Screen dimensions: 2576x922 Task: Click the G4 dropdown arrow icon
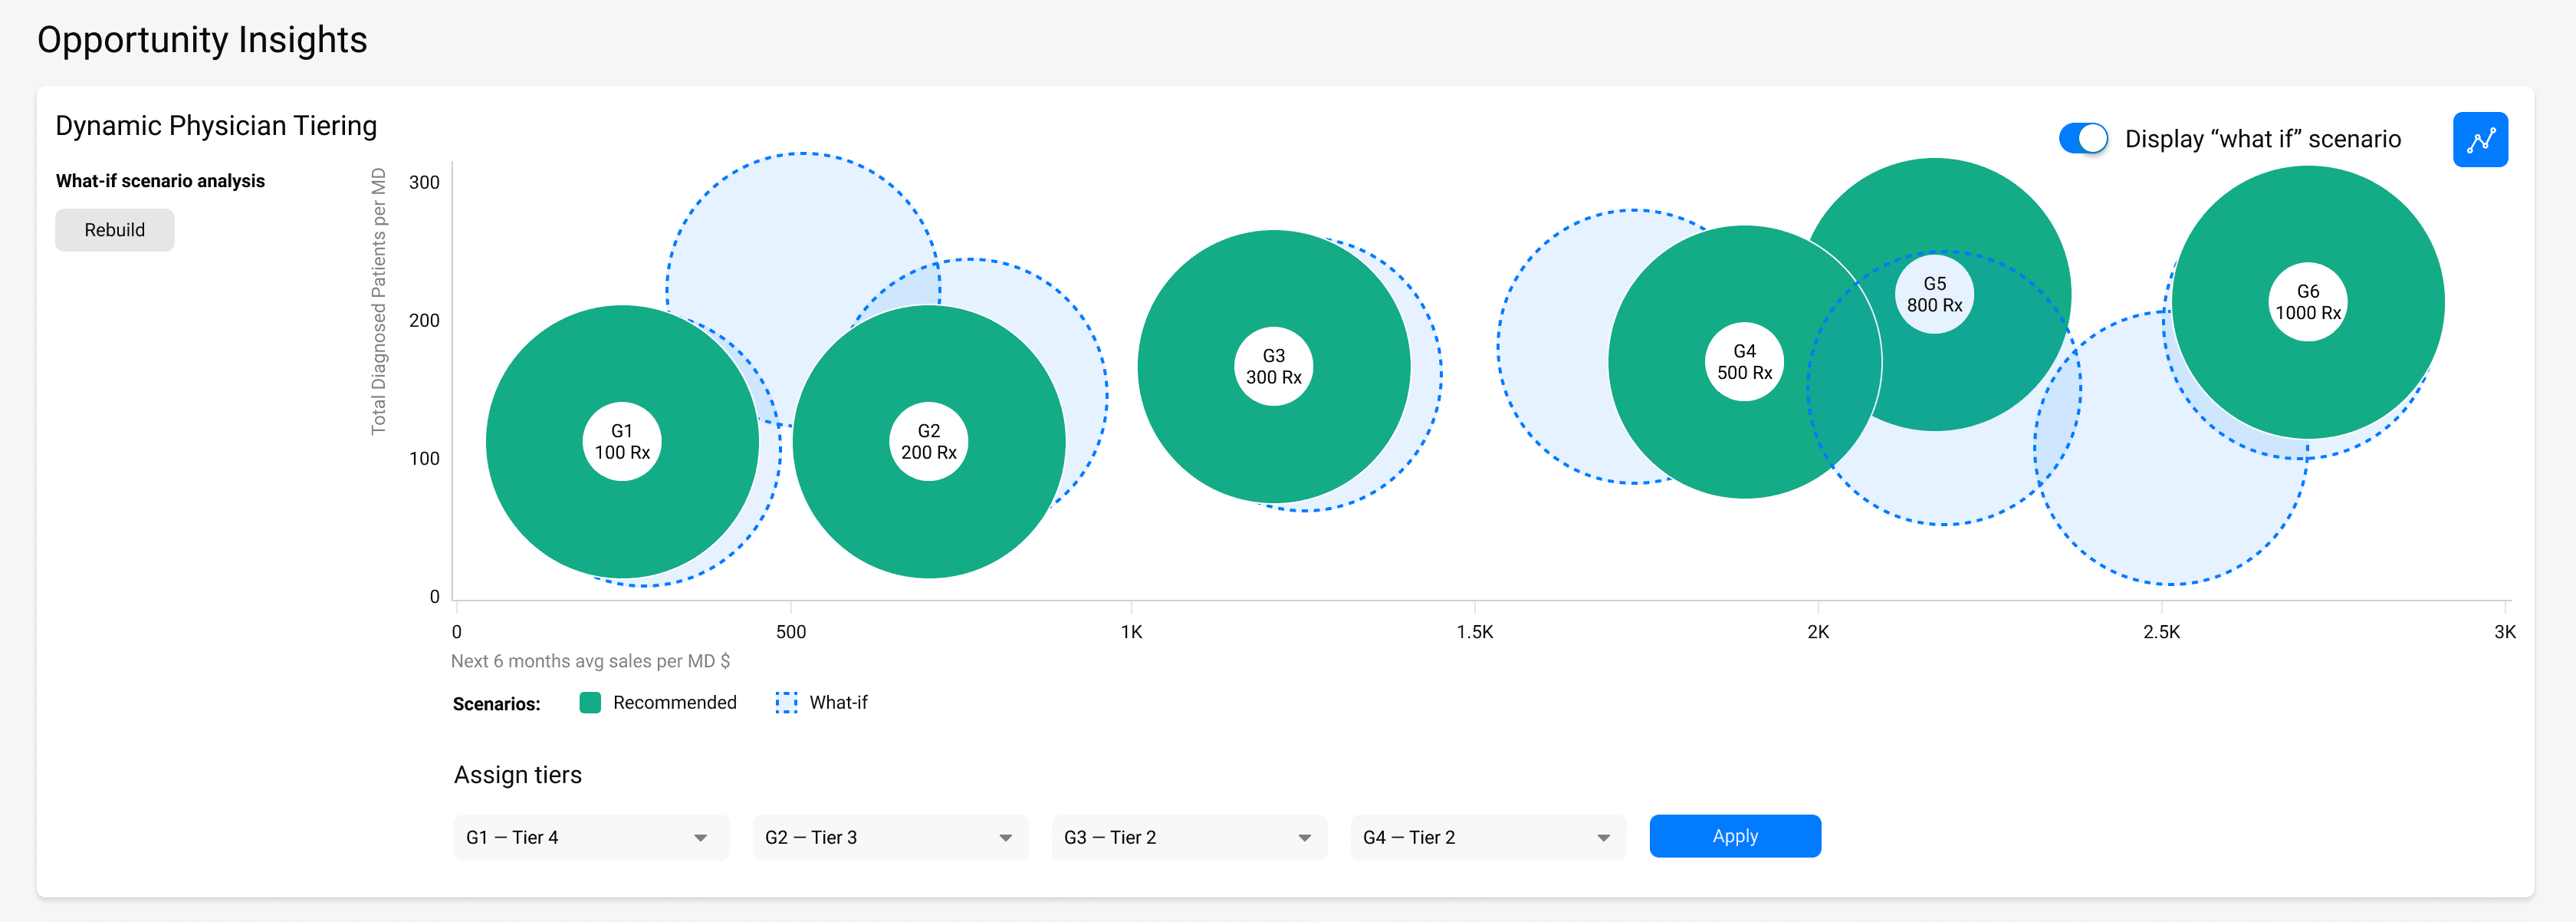click(x=1603, y=838)
